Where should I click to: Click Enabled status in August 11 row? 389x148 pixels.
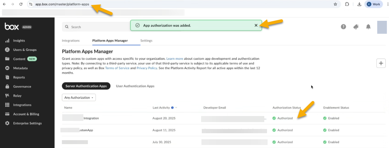pyautogui.click(x=331, y=130)
